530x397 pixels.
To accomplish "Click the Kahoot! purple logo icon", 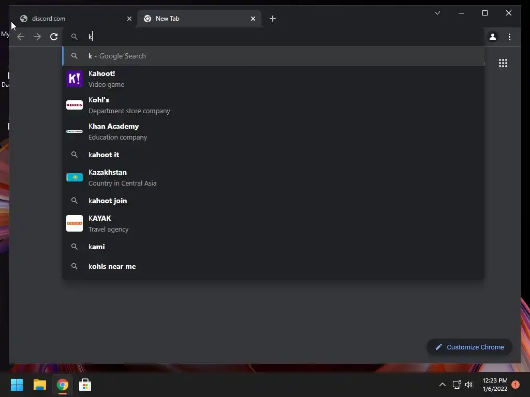I will coord(75,79).
